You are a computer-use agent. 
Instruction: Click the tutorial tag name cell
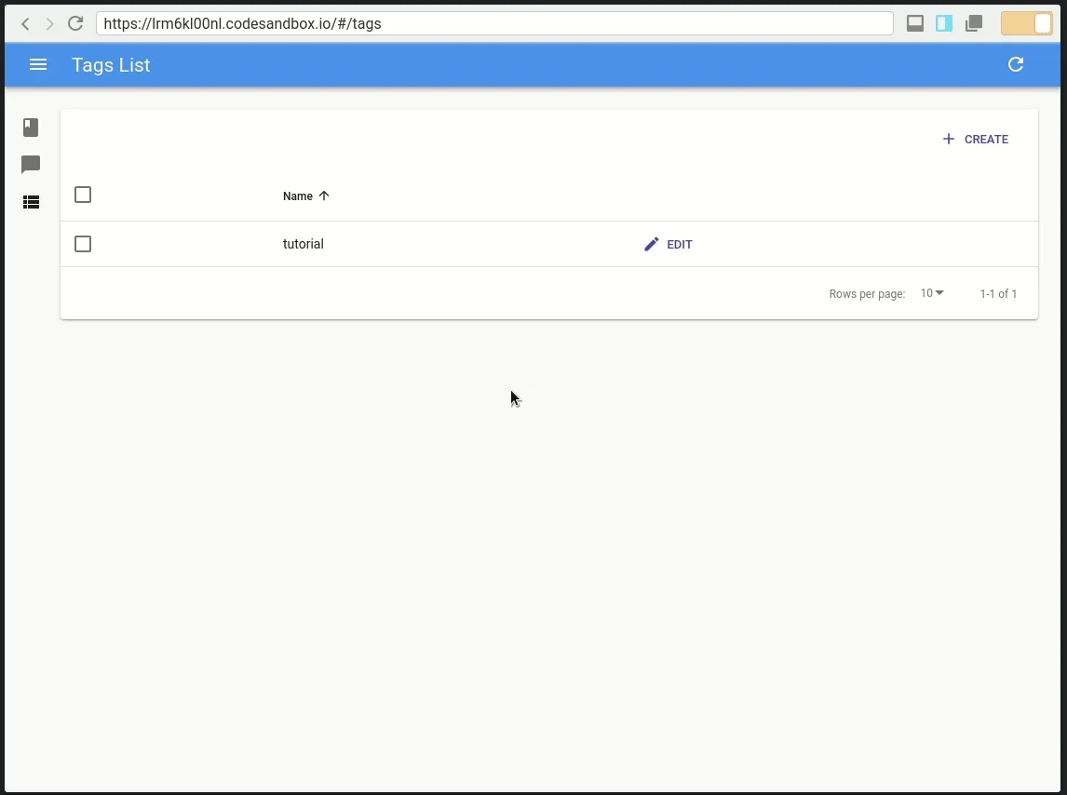[304, 244]
